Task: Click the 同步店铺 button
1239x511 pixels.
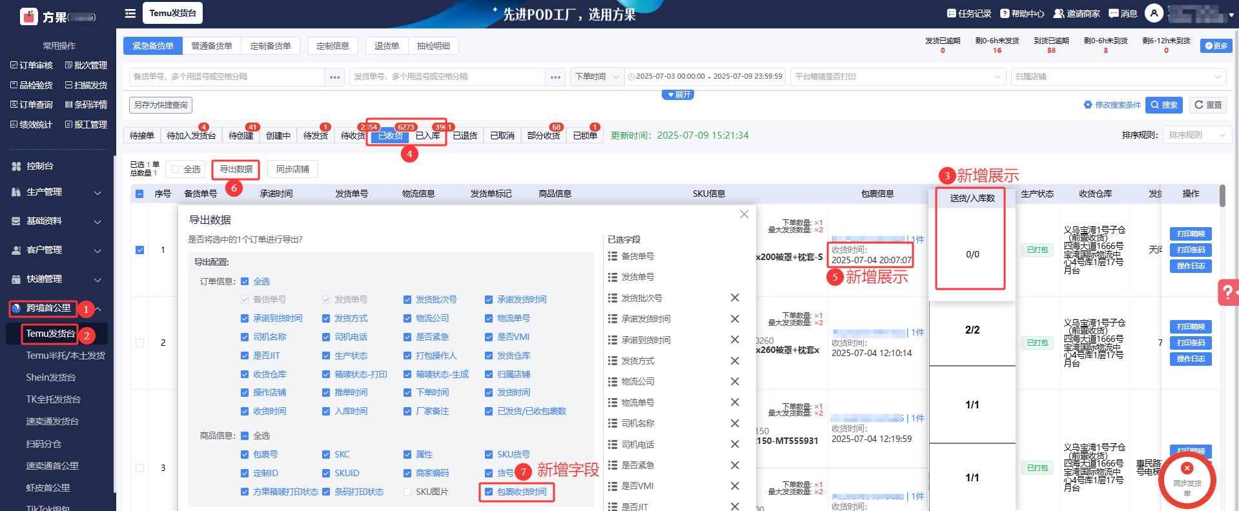Action: 292,169
